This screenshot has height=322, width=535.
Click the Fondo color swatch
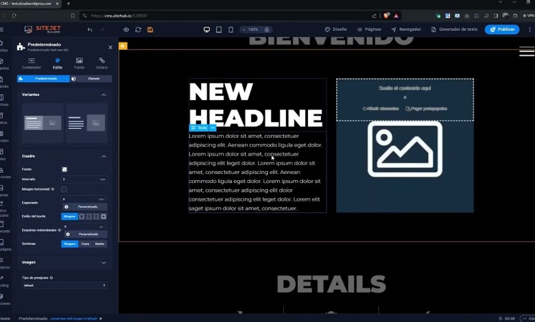(x=64, y=169)
